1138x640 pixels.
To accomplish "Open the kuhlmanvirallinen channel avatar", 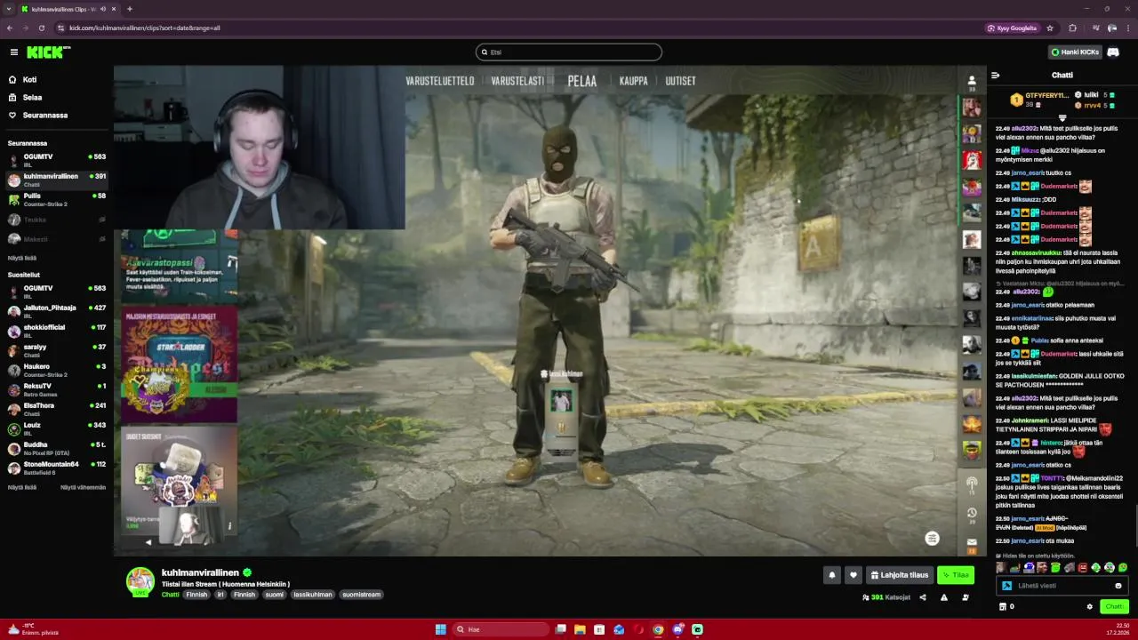I will click(x=140, y=581).
